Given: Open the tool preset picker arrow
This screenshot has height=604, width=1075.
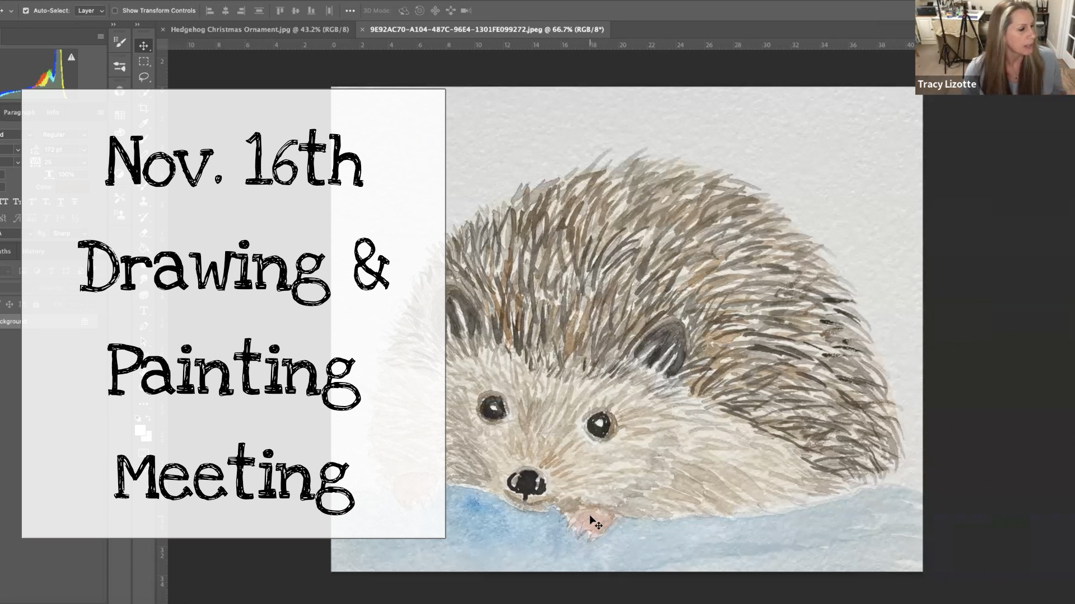Looking at the screenshot, I should click(11, 11).
